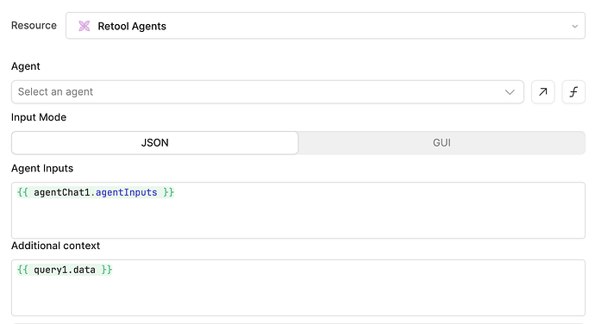The height and width of the screenshot is (324, 595).
Task: Click the Agent field label
Action: (25, 66)
